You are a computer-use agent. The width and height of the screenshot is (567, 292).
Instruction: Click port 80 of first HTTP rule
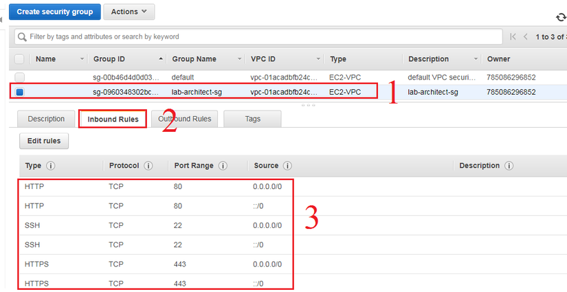click(x=177, y=187)
